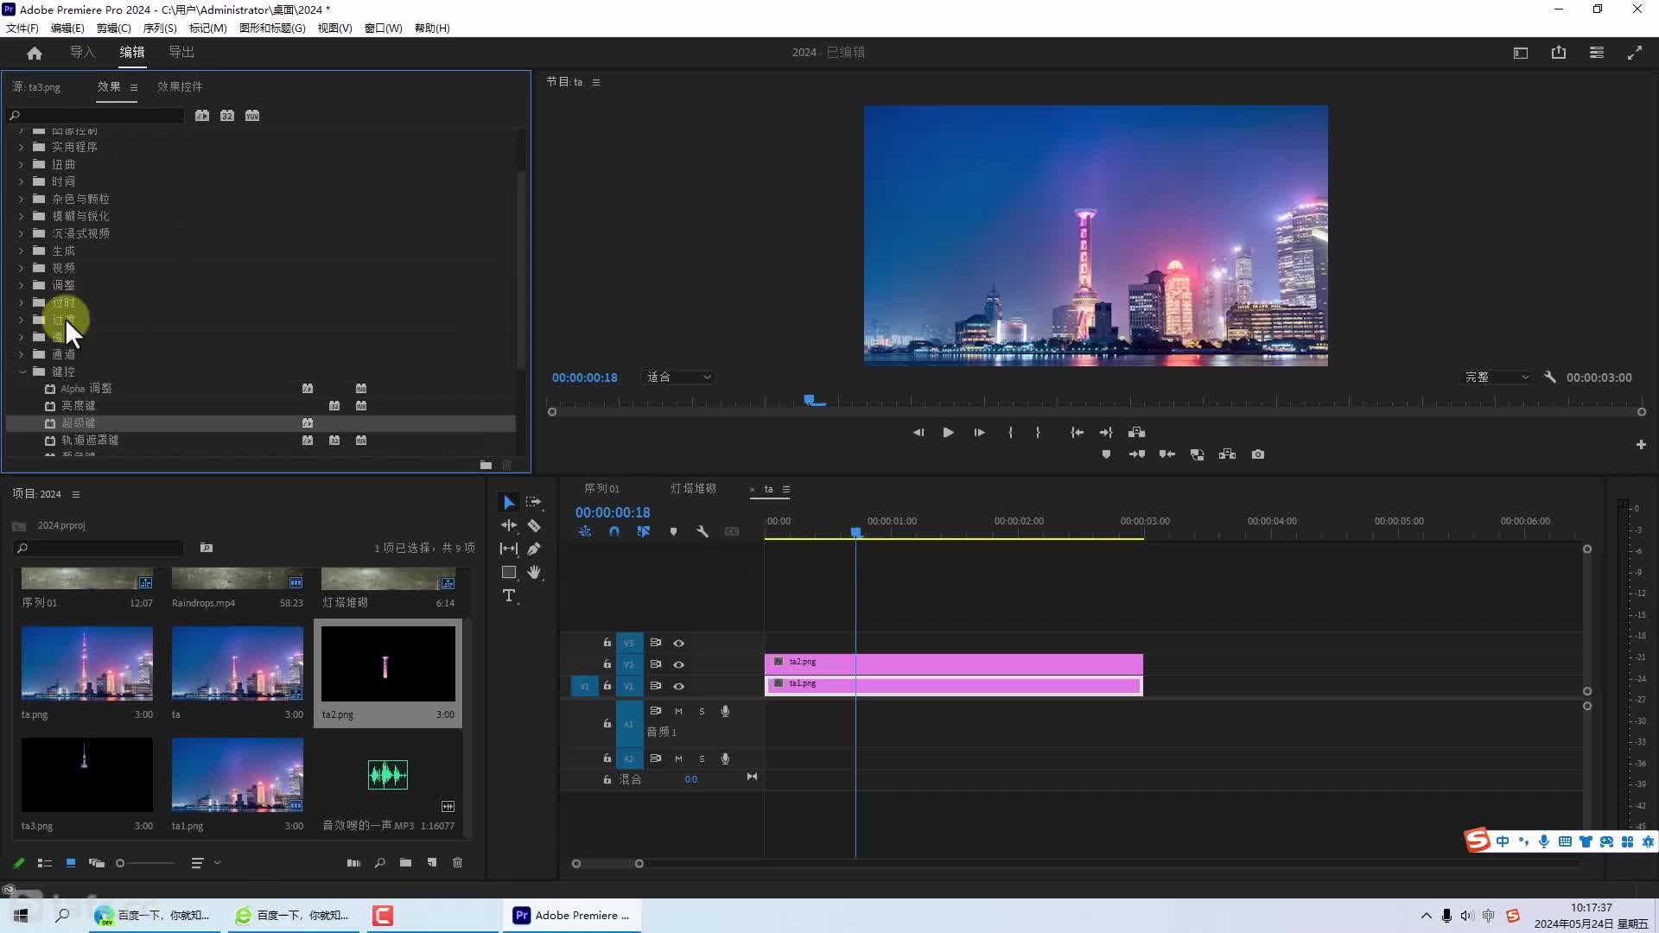Click Mark Out button
This screenshot has height=933, width=1659.
pos(1038,432)
